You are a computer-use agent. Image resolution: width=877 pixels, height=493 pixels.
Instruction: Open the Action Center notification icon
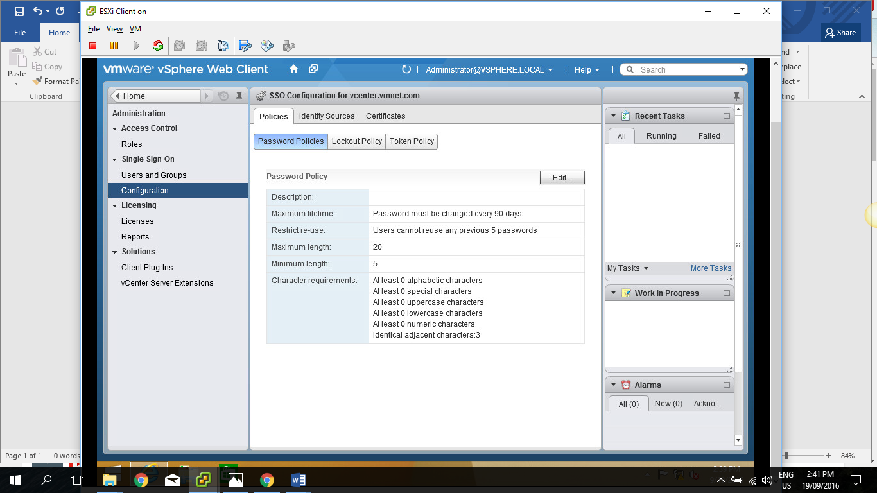855,480
